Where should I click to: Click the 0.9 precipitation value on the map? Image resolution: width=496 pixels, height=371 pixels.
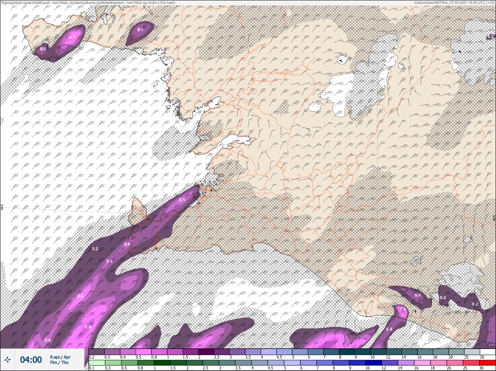88,327
